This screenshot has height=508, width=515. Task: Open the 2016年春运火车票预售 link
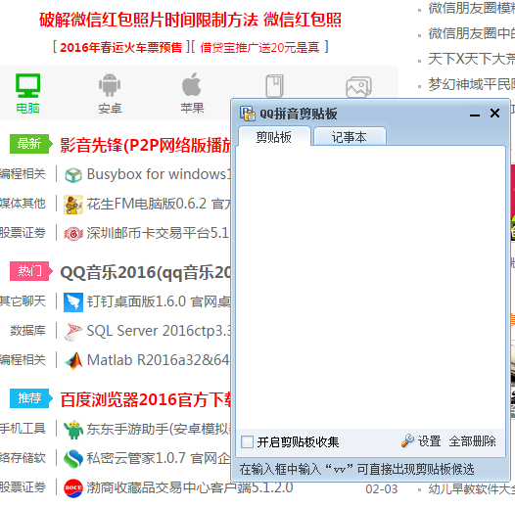click(120, 48)
